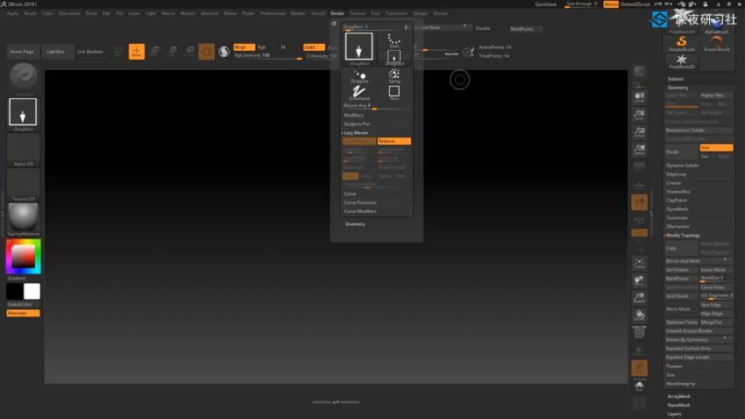Image resolution: width=745 pixels, height=419 pixels.
Task: Click QuickSave button
Action: click(545, 4)
